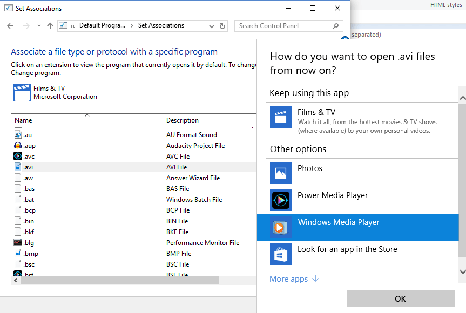Click 'Audacity Project File' description
This screenshot has width=466, height=313.
point(195,146)
